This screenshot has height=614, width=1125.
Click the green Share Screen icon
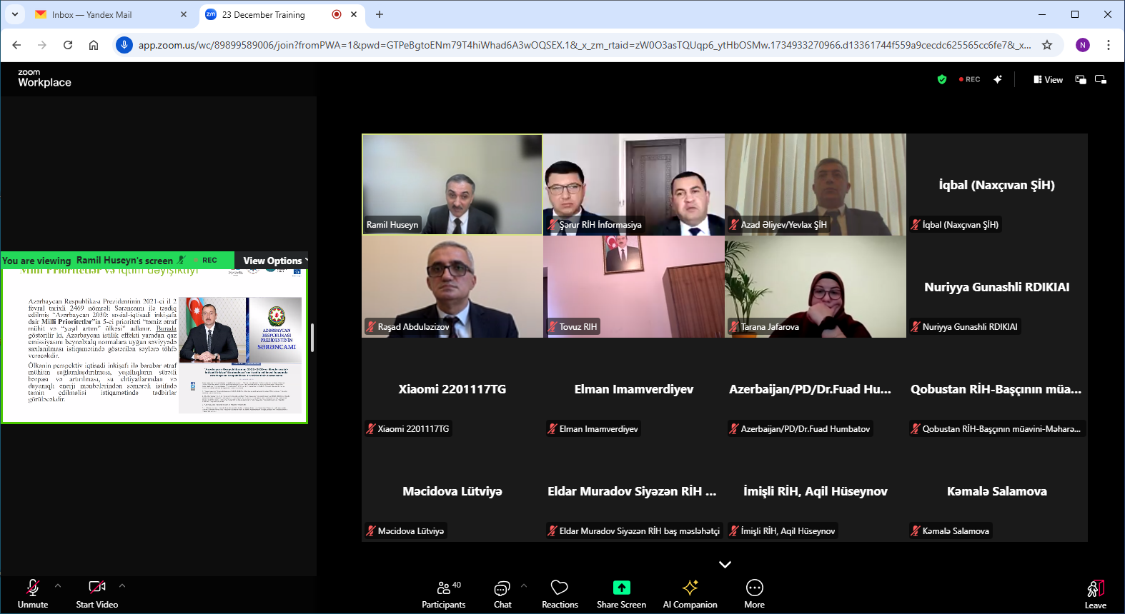tap(621, 588)
